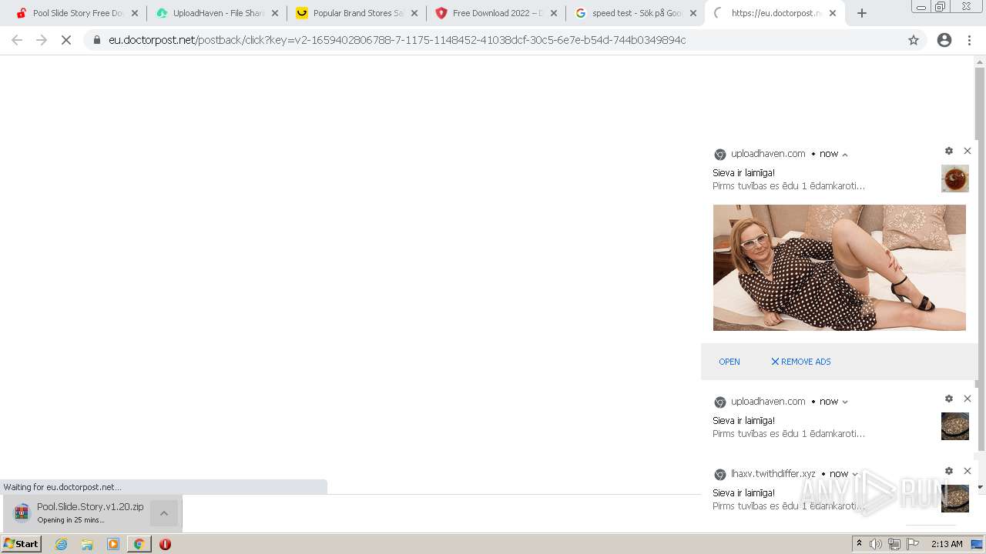Open the network tray icon
The width and height of the screenshot is (986, 554).
click(x=894, y=544)
